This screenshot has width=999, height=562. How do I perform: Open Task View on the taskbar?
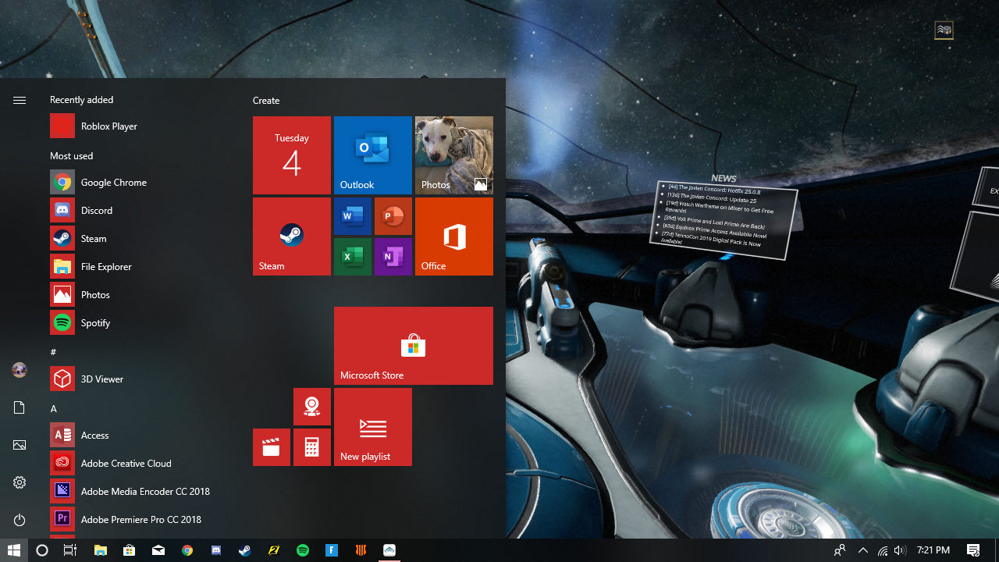coord(70,550)
